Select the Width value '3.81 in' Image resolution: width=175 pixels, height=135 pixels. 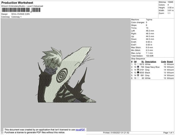point(171,10)
